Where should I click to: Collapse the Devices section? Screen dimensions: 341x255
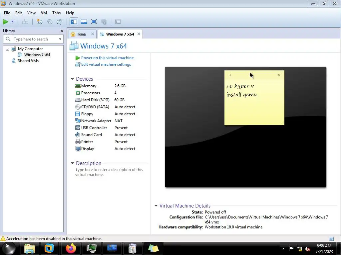coord(72,79)
